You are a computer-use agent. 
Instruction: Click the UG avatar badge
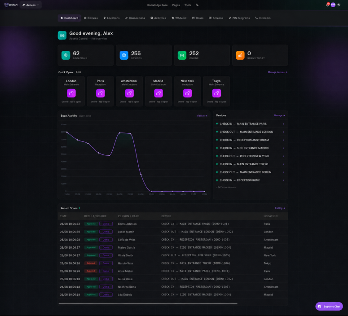point(62,35)
